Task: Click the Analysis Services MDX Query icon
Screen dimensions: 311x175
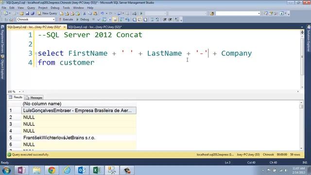Action: (67, 13)
